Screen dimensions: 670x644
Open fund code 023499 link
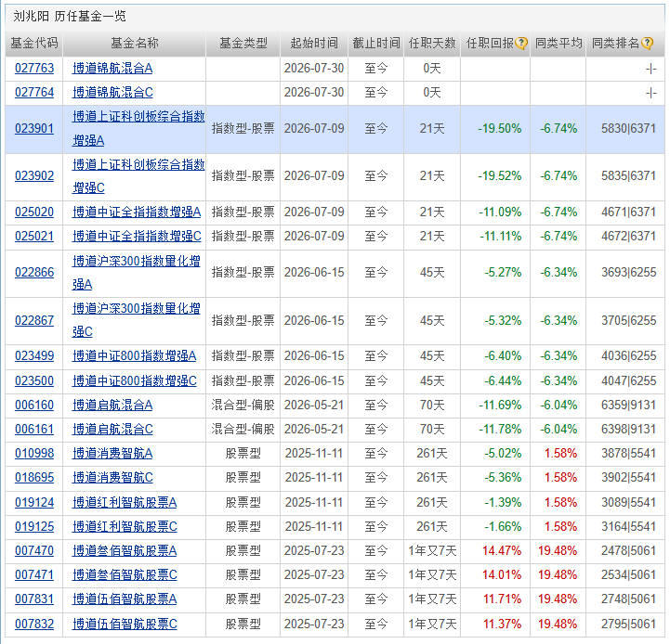[34, 356]
